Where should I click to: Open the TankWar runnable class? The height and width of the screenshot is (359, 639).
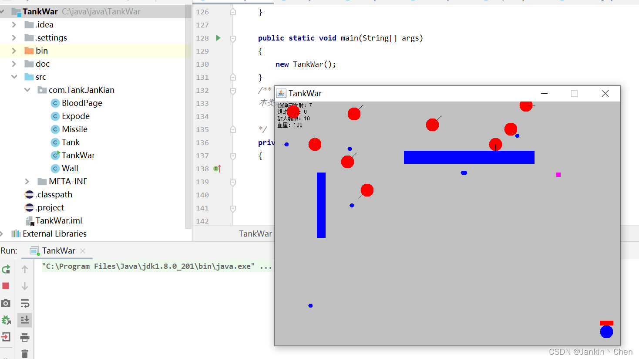point(73,155)
